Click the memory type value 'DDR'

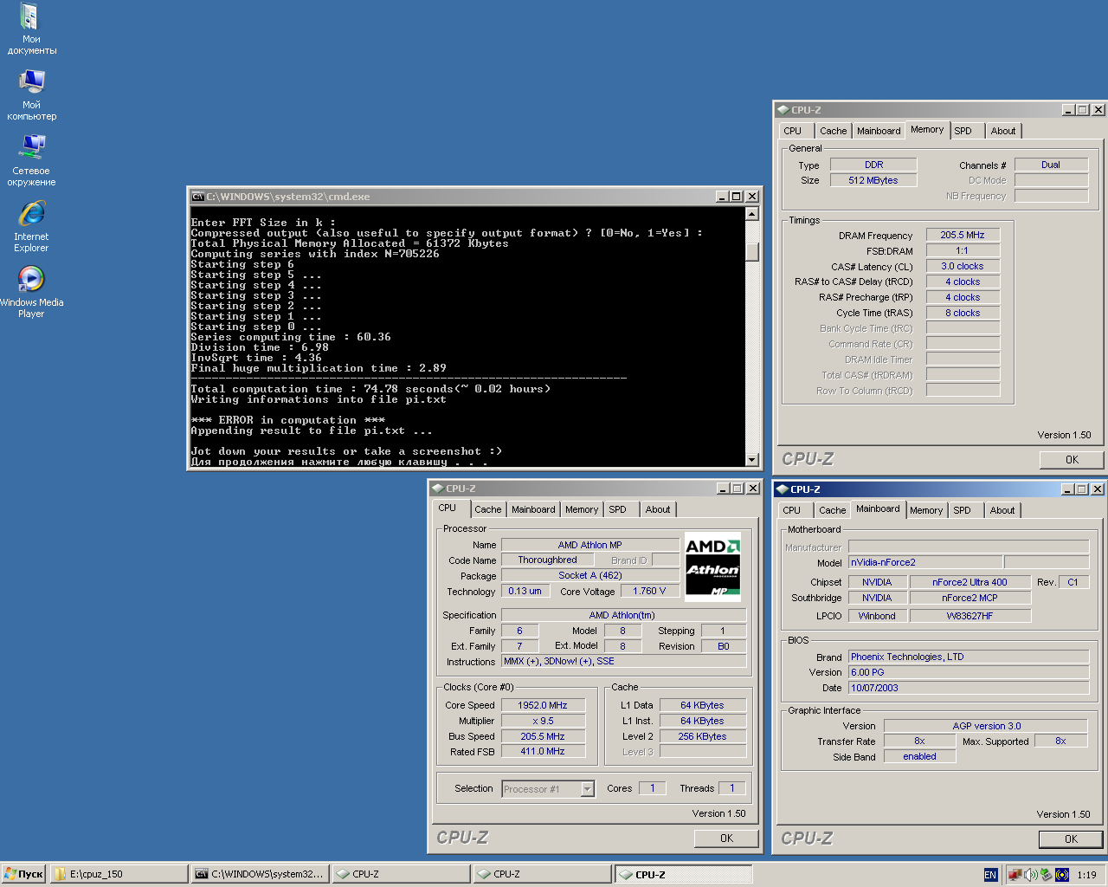tap(873, 165)
